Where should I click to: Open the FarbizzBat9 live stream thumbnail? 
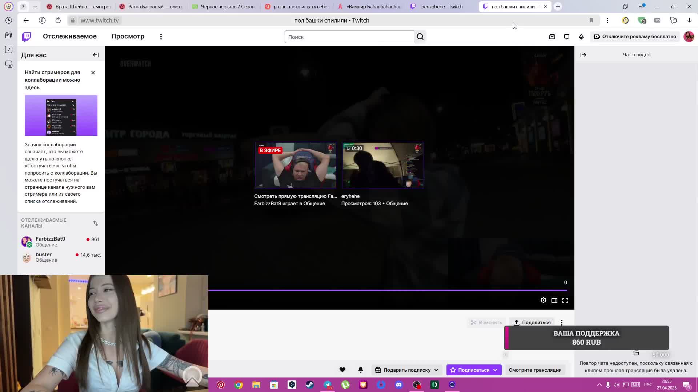coord(296,166)
